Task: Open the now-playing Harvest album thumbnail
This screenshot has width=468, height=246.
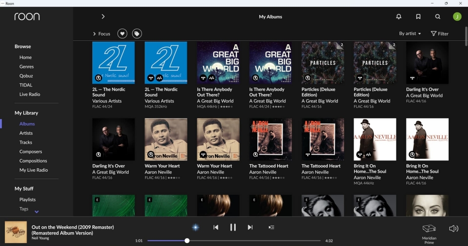Action: click(16, 232)
